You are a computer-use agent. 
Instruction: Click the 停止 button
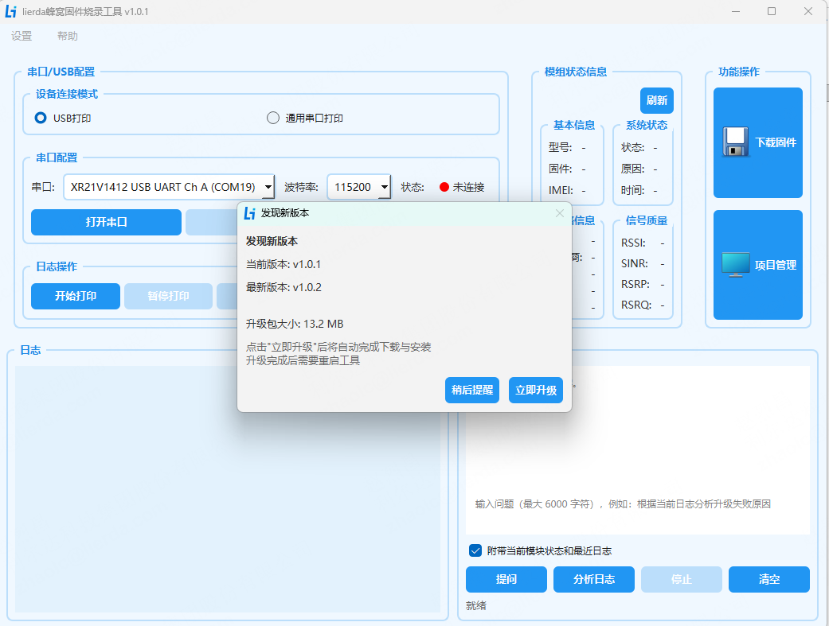point(682,580)
